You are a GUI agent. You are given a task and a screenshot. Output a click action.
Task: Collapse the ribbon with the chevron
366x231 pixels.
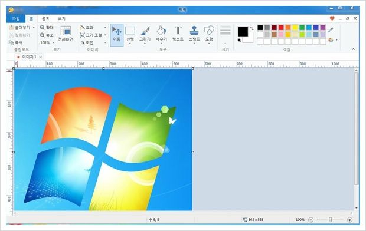[x=353, y=49]
